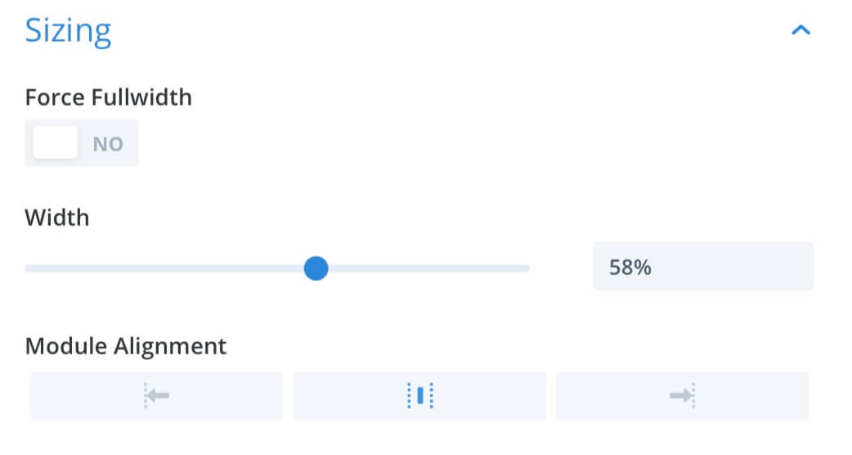The width and height of the screenshot is (852, 455).
Task: Click the blue Width slider handle
Action: [x=316, y=268]
